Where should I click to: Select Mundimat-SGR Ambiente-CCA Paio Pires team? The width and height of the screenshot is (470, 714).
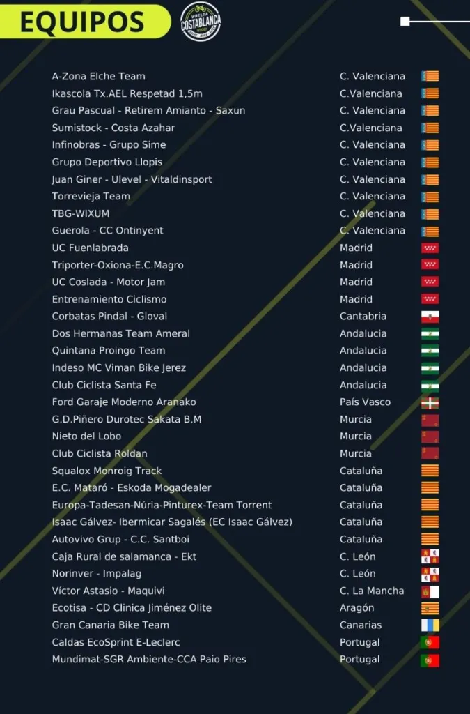pyautogui.click(x=149, y=660)
